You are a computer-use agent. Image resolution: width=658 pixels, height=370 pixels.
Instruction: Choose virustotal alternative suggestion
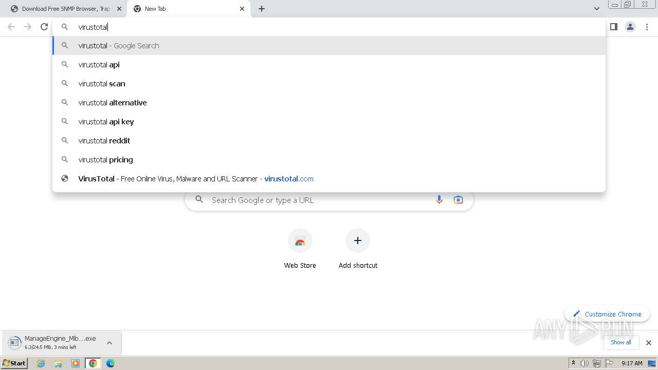(x=329, y=103)
